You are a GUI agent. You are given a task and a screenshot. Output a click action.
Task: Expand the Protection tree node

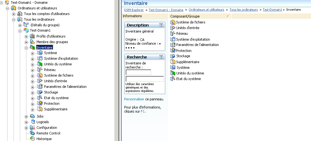pyautogui.click(x=33, y=104)
